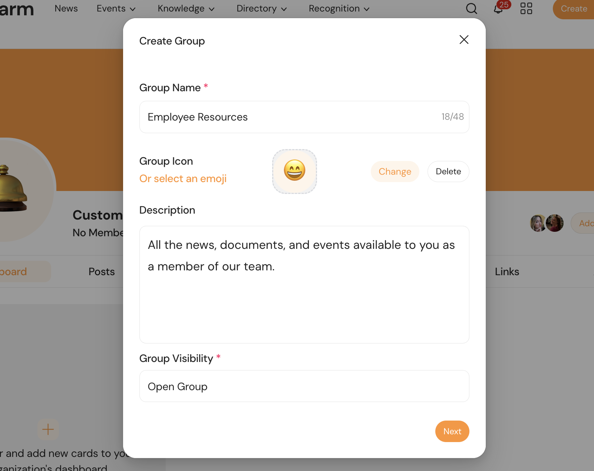
Task: Click the grinning emoji group icon
Action: click(294, 171)
